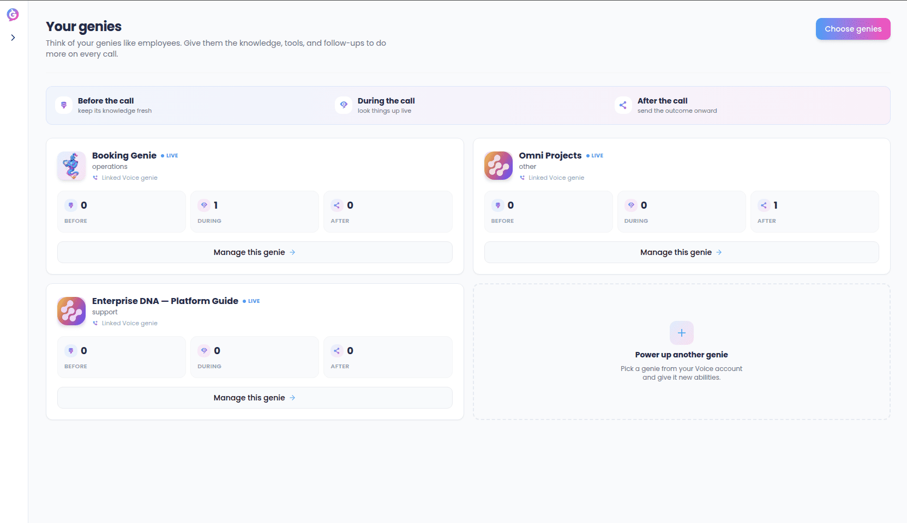907x523 pixels.
Task: Open Enterprise DNA's AFTER stat tile
Action: click(388, 357)
